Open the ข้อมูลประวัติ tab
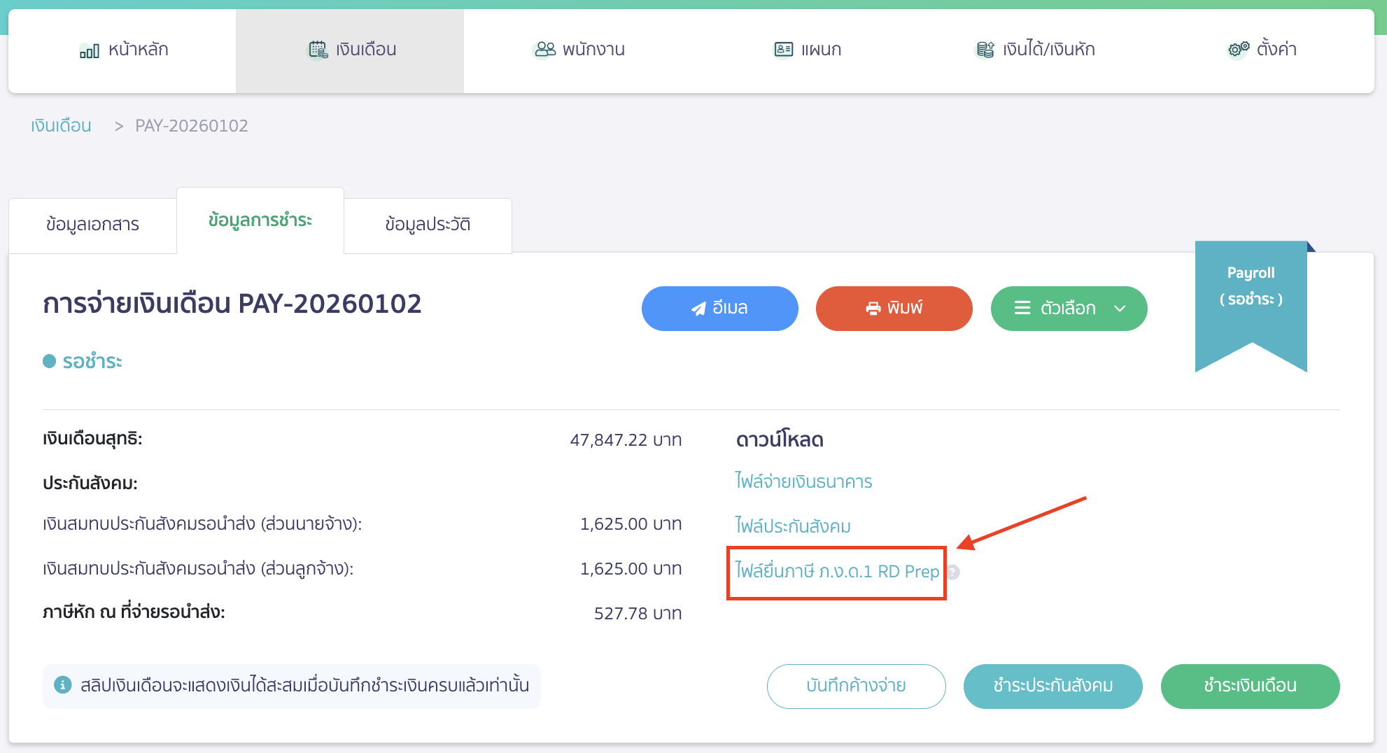Screen dimensions: 1387x753 click(428, 225)
